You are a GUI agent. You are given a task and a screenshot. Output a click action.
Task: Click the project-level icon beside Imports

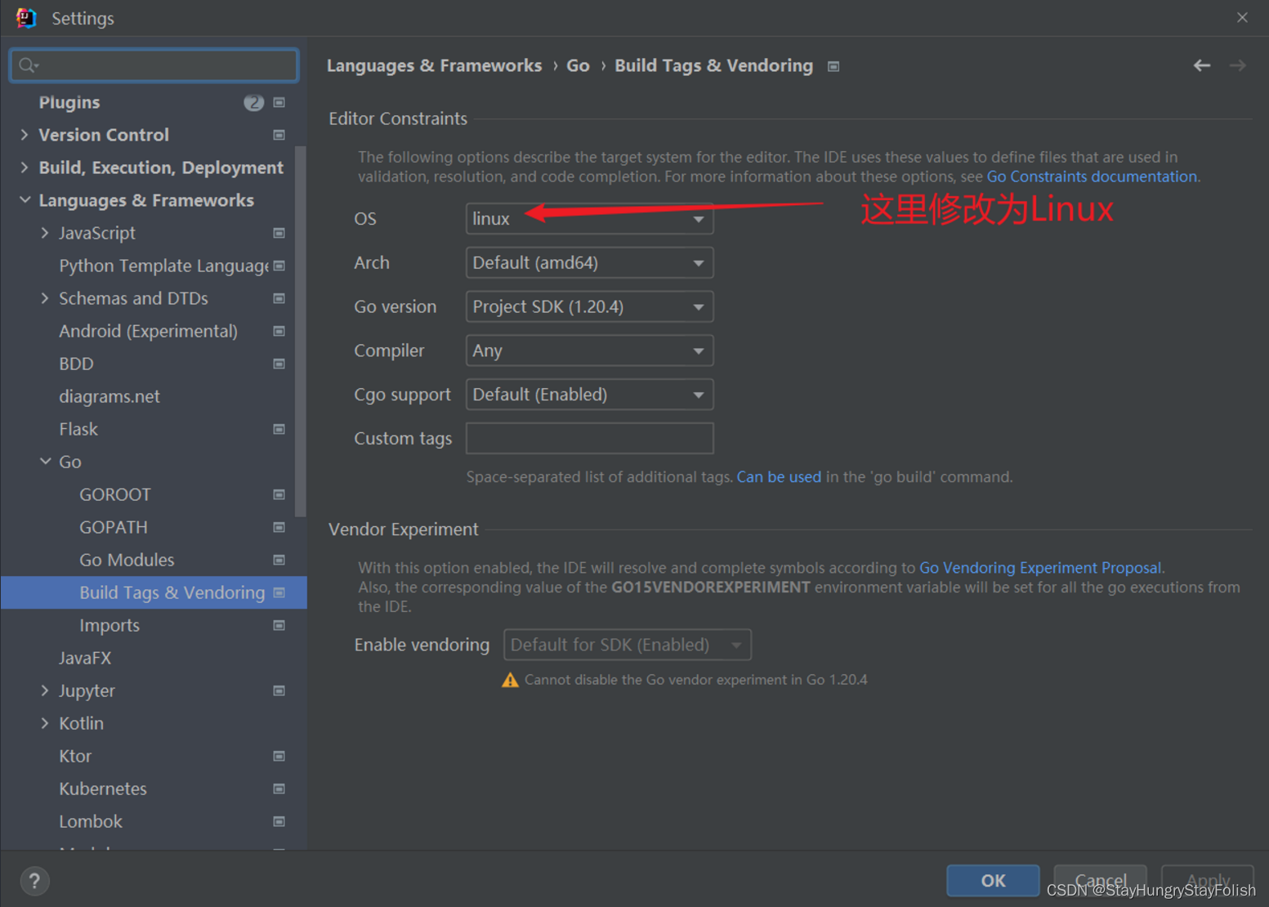point(279,625)
